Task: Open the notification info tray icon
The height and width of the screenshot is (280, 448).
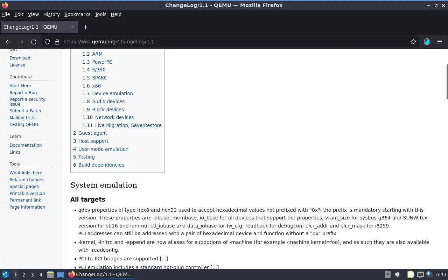Action: tap(429, 274)
